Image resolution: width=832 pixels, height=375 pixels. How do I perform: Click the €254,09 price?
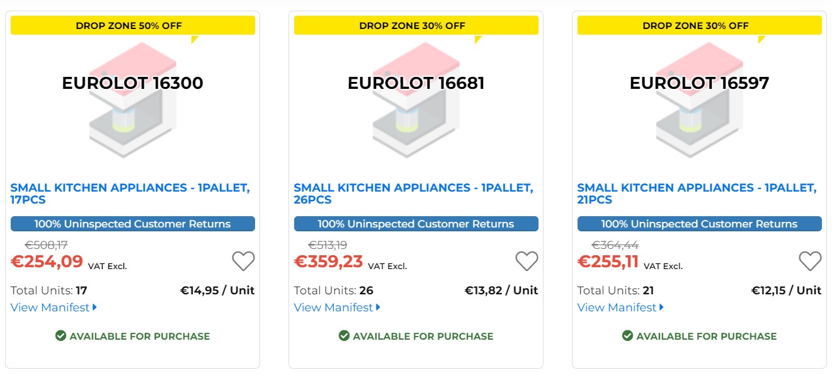coord(47,261)
